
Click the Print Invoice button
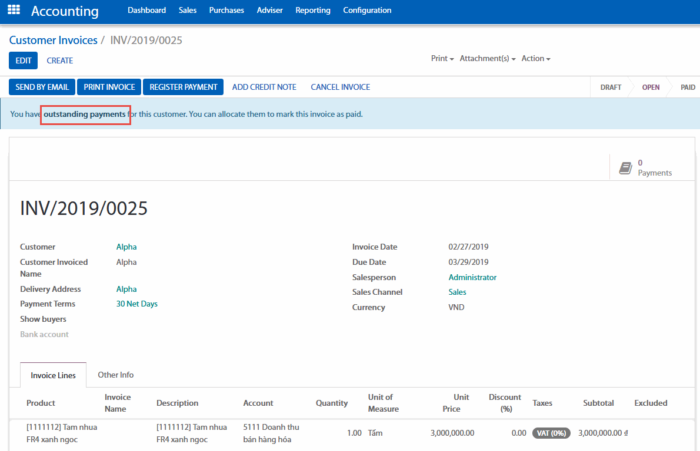pos(109,87)
